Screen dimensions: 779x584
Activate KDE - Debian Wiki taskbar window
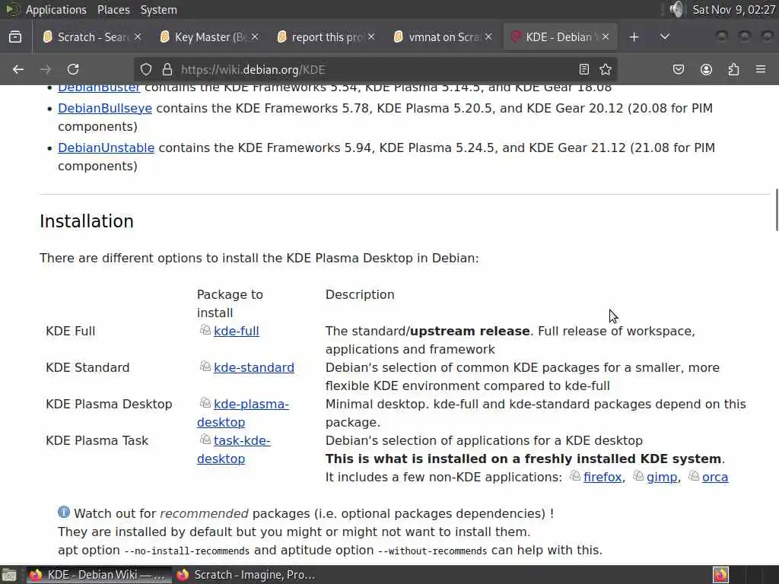[99, 575]
